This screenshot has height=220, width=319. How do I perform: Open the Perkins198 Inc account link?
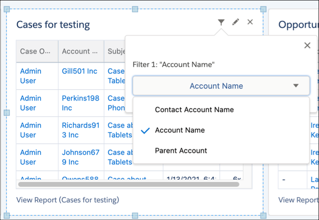[81, 103]
